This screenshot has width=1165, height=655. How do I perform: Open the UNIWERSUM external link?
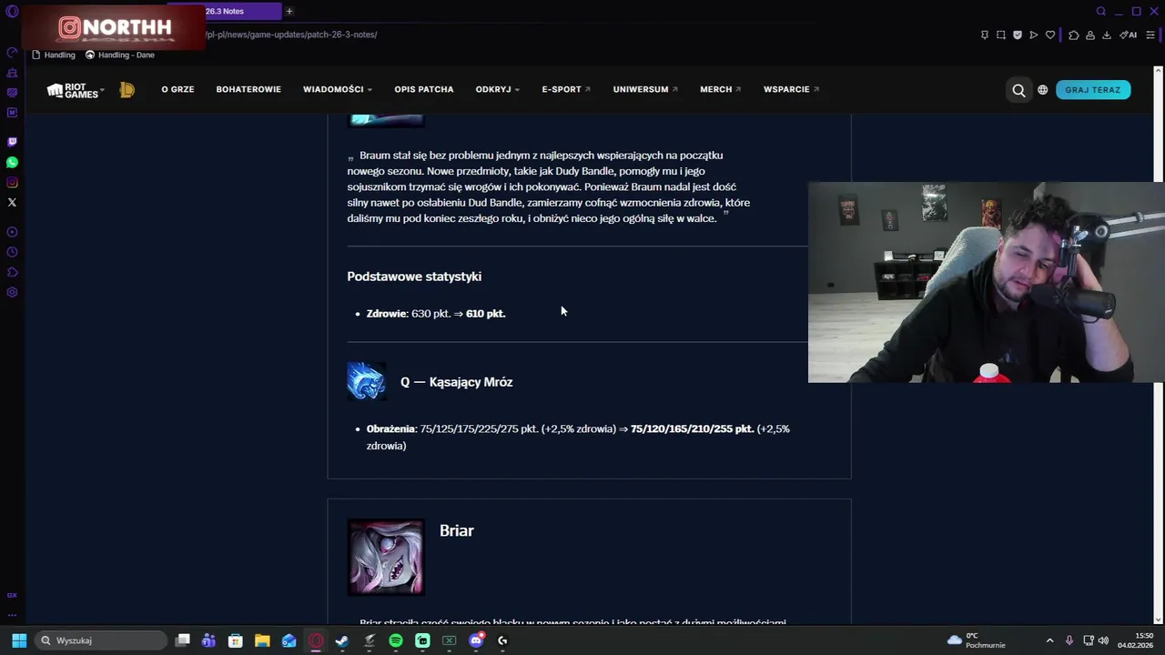645,89
